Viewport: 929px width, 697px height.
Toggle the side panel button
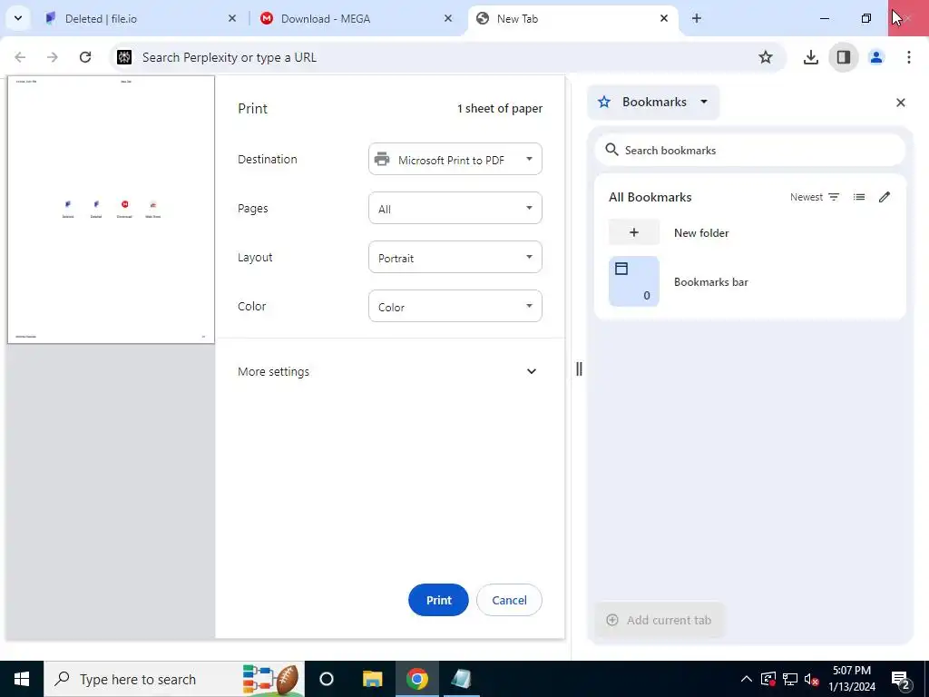click(844, 57)
